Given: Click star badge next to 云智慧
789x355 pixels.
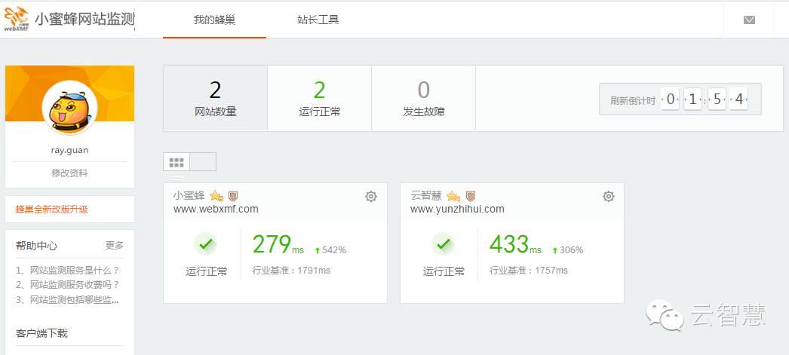Looking at the screenshot, I should [453, 196].
